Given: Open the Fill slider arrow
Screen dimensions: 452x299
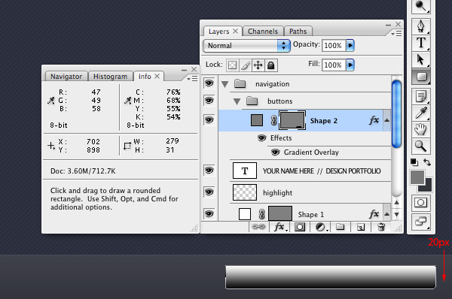Looking at the screenshot, I should tap(350, 65).
